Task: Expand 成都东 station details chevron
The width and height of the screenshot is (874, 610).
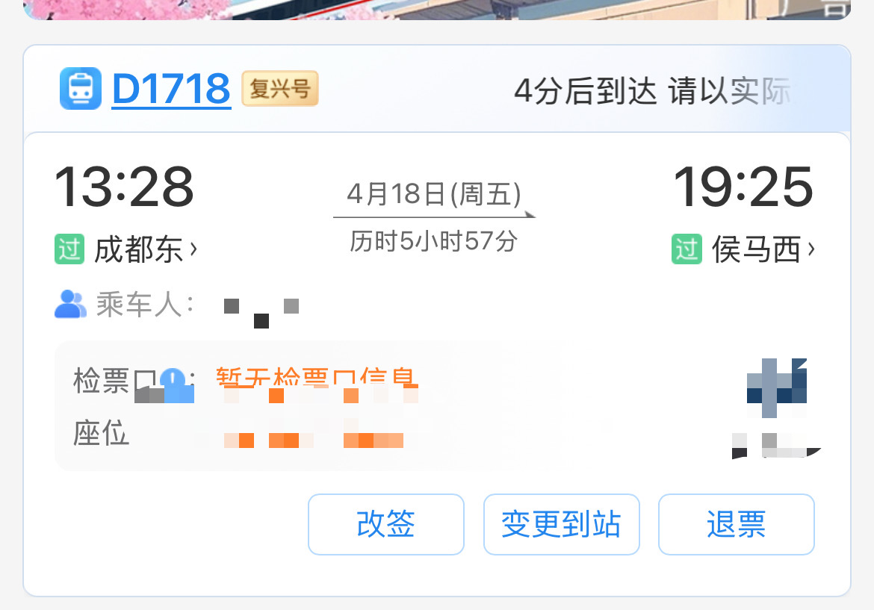Action: coord(193,249)
